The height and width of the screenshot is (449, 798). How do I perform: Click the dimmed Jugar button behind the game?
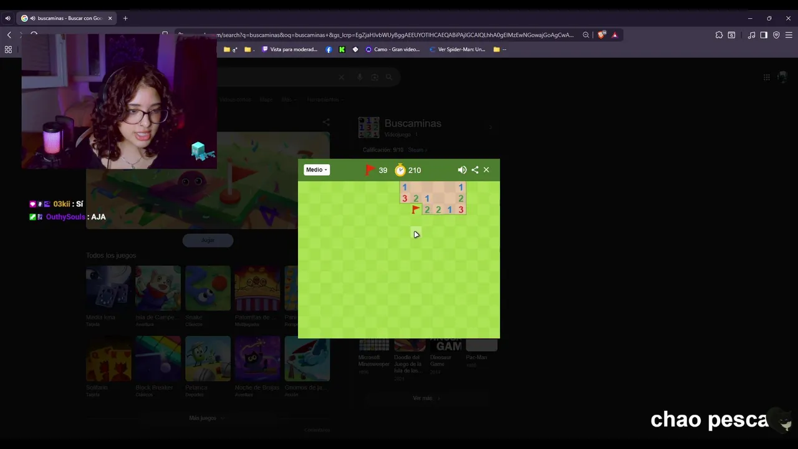208,240
